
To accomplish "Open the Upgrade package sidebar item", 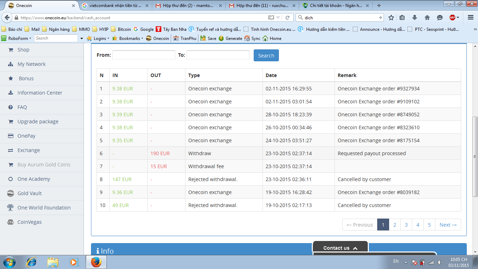I will (x=38, y=122).
